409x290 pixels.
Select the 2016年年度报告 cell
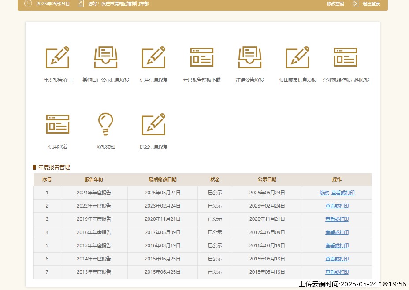click(93, 232)
